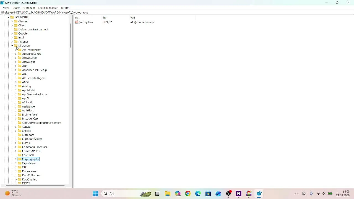The image size is (354, 199).
Task: Click the folder icon beside CoreShell
Action: point(19,155)
